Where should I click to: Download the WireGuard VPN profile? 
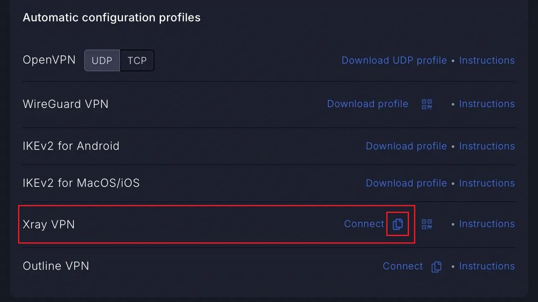tap(368, 104)
